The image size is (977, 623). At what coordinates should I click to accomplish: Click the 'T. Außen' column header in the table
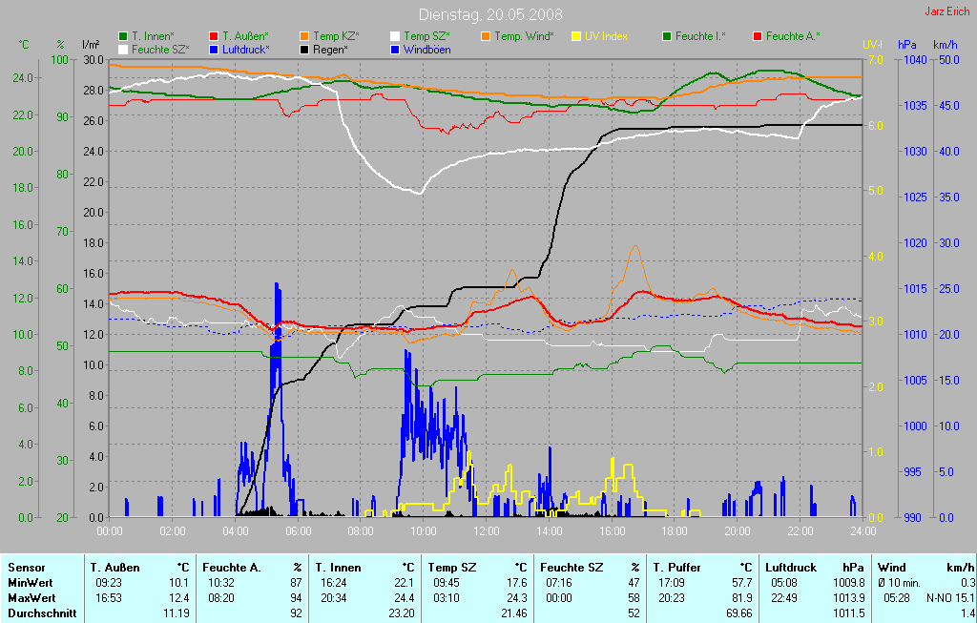(x=114, y=568)
